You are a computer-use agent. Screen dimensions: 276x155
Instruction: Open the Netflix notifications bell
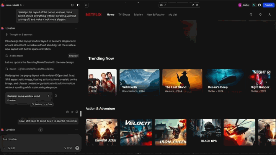point(260,15)
